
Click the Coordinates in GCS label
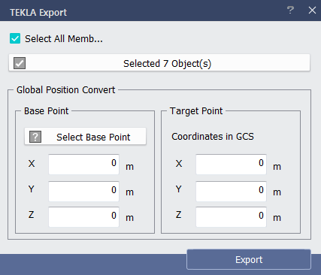coord(213,137)
